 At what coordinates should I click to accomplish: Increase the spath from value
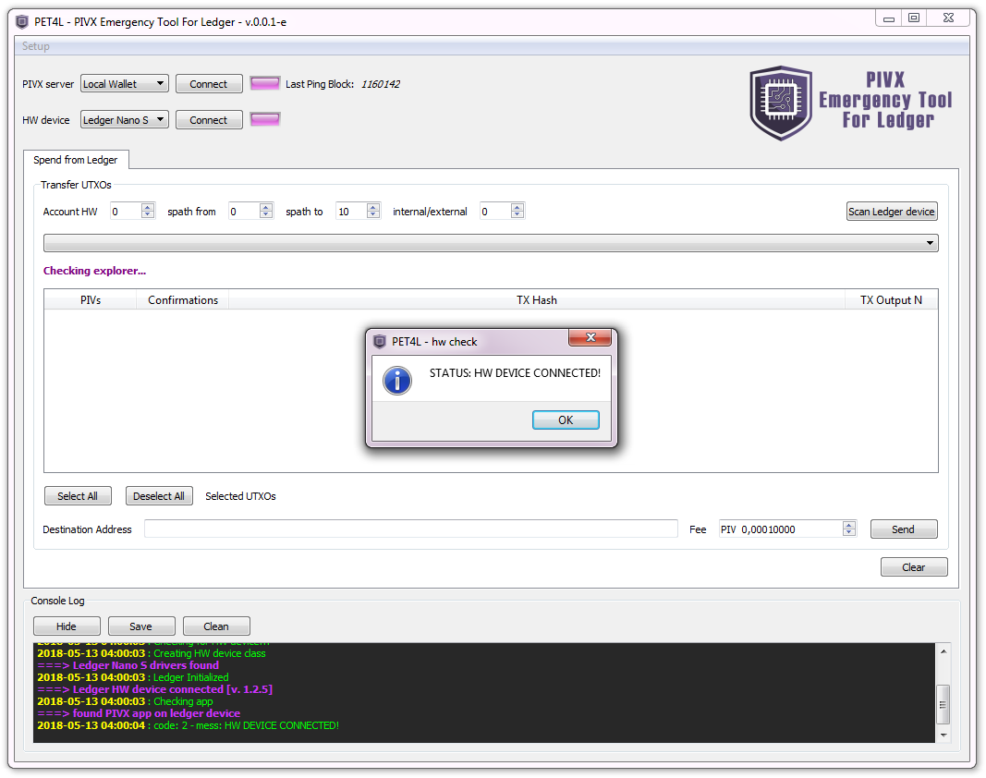click(x=266, y=207)
